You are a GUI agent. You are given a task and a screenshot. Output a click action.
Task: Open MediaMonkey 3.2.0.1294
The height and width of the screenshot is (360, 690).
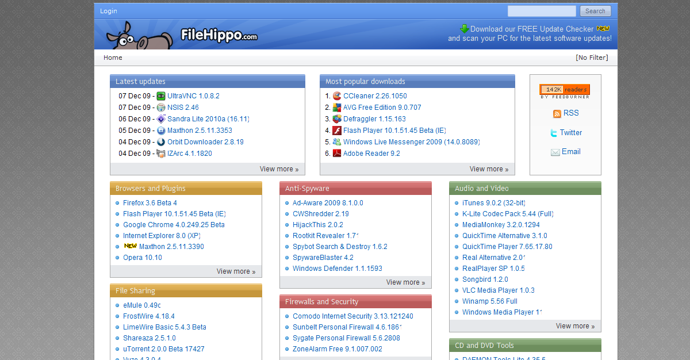click(x=501, y=225)
